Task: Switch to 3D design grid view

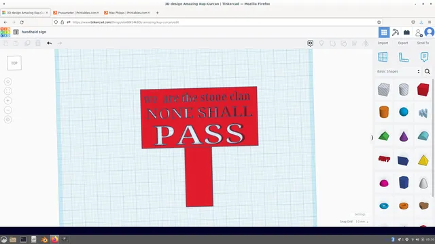Action: pos(384,33)
